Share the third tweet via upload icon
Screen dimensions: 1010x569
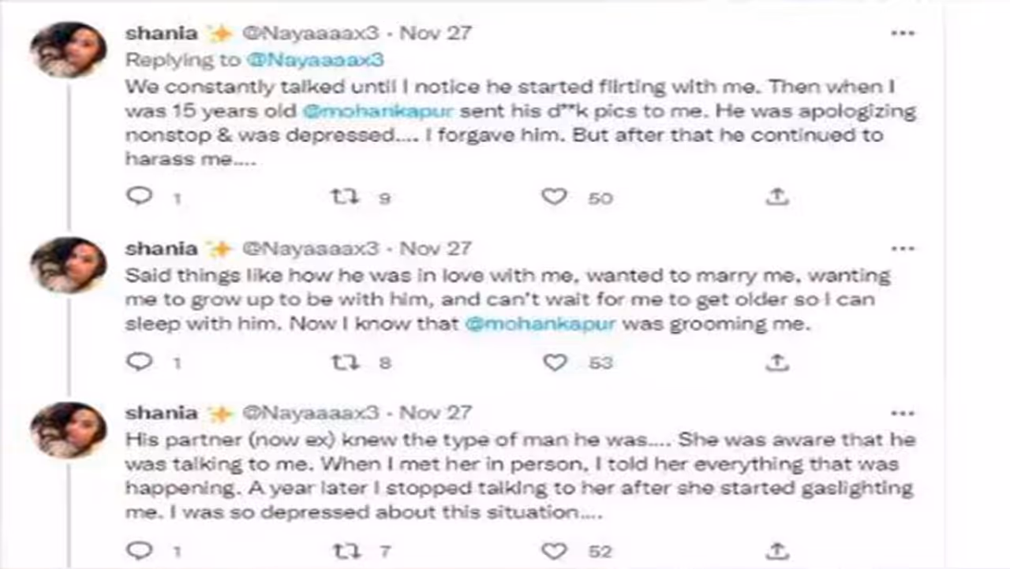pos(777,550)
